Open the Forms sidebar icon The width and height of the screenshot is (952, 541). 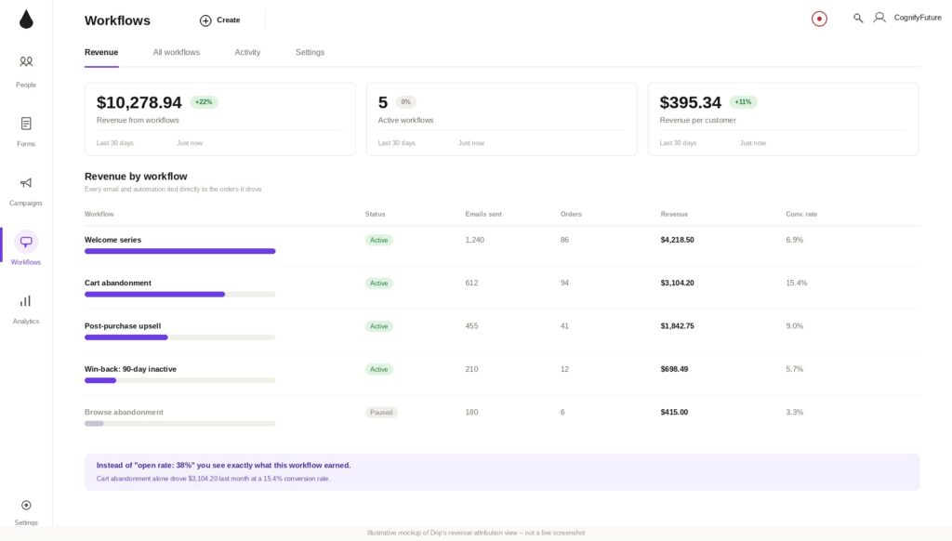26,124
